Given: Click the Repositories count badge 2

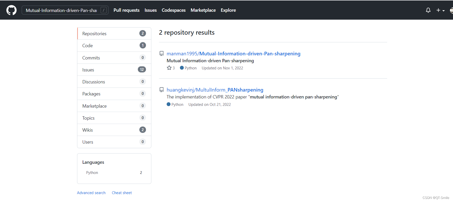Looking at the screenshot, I should [143, 33].
